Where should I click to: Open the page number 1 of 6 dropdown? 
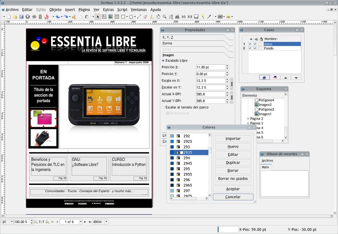click(x=81, y=221)
